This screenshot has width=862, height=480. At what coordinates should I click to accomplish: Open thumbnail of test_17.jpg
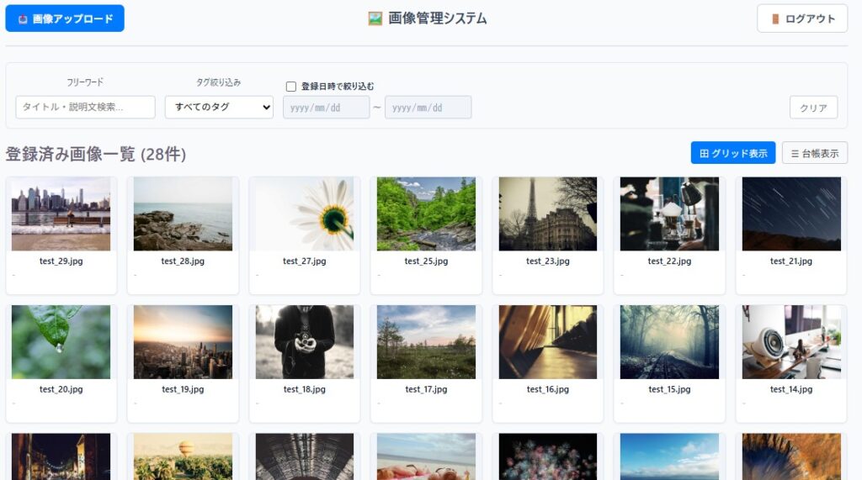tap(426, 342)
